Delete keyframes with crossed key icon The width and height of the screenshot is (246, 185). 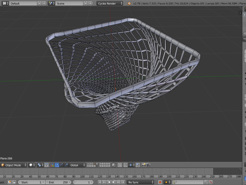(x=211, y=182)
